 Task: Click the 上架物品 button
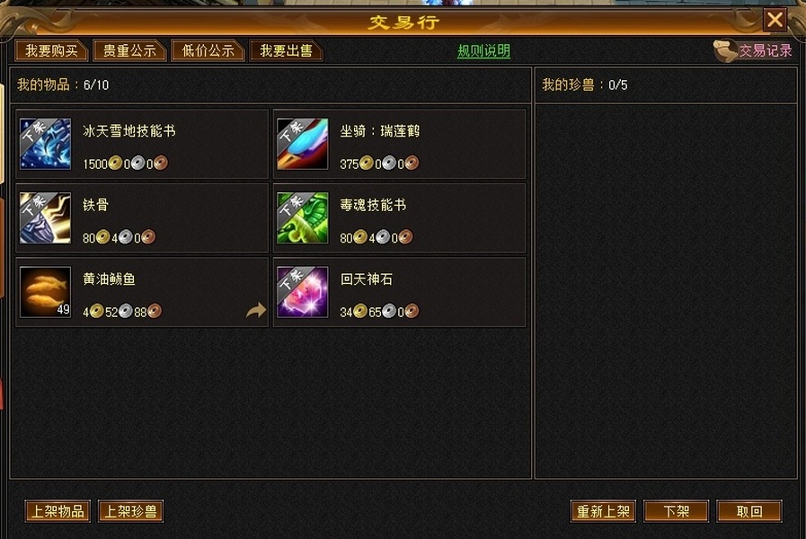click(x=58, y=511)
